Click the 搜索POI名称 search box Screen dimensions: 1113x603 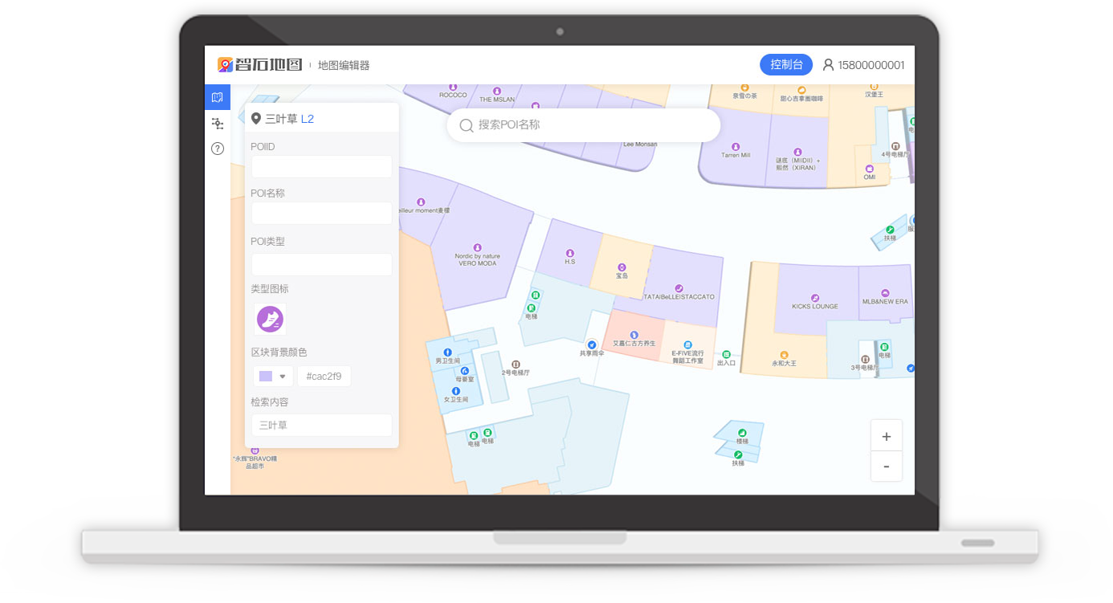(584, 125)
